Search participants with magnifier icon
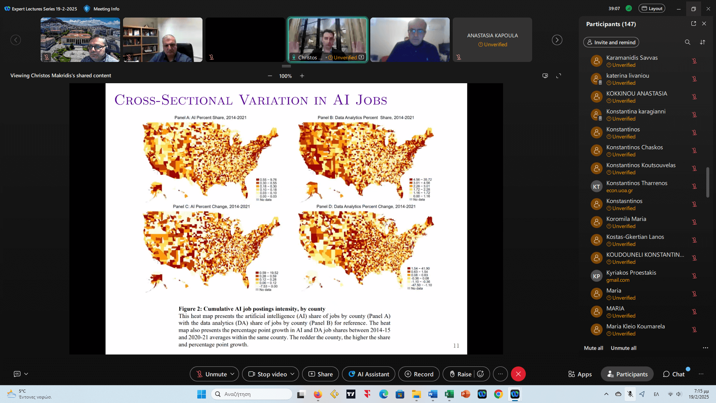 [x=687, y=42]
